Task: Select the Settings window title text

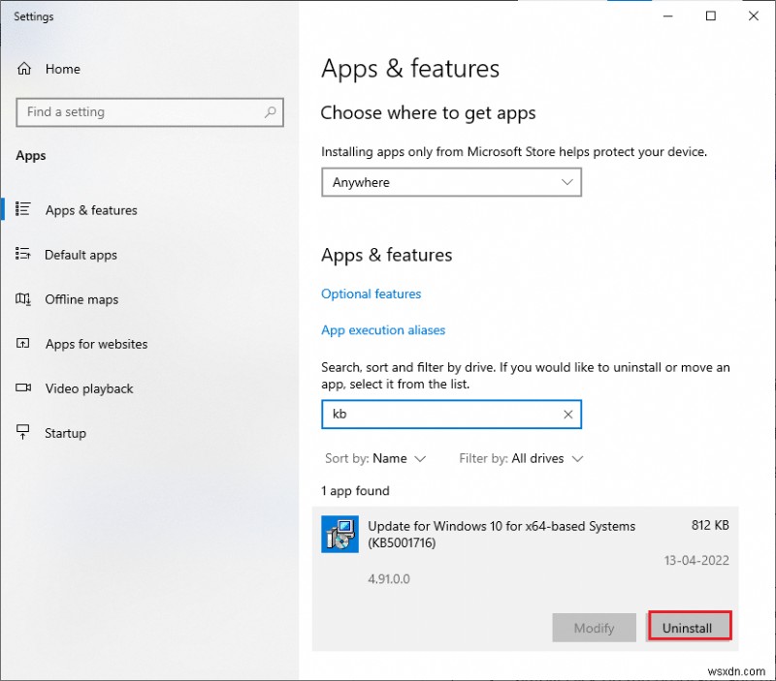Action: (x=33, y=16)
